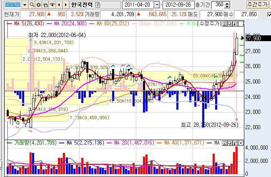Click the current price tag 27,900 on axis
The width and height of the screenshot is (271, 177).
(258, 38)
